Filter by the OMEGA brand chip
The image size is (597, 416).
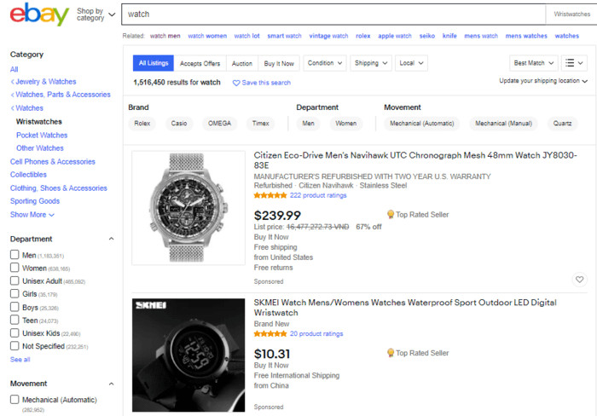[220, 124]
